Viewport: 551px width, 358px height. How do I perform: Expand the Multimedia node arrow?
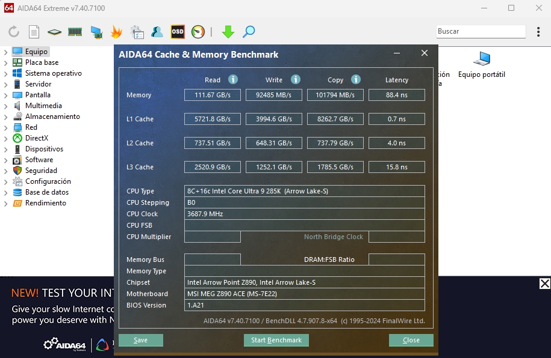pyautogui.click(x=5, y=106)
